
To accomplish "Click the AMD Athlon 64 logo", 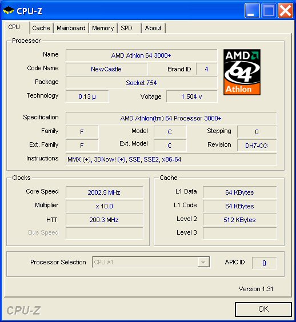I will (242, 72).
